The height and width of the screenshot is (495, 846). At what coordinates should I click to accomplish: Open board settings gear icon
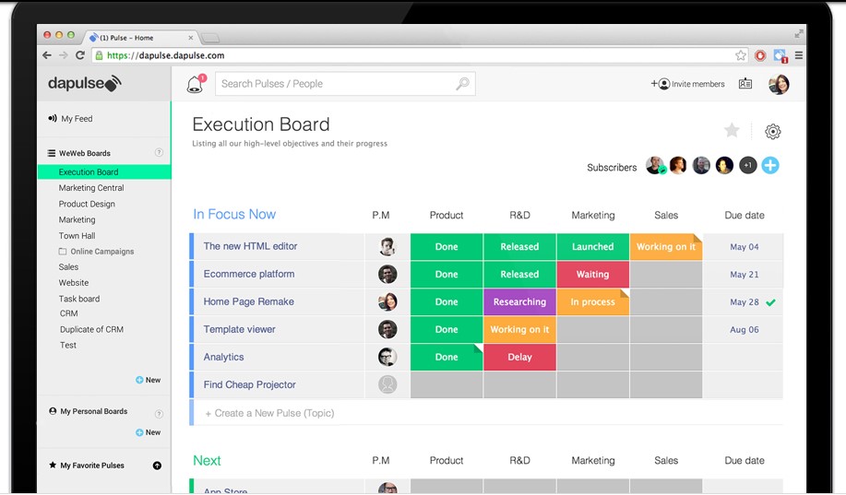(772, 131)
